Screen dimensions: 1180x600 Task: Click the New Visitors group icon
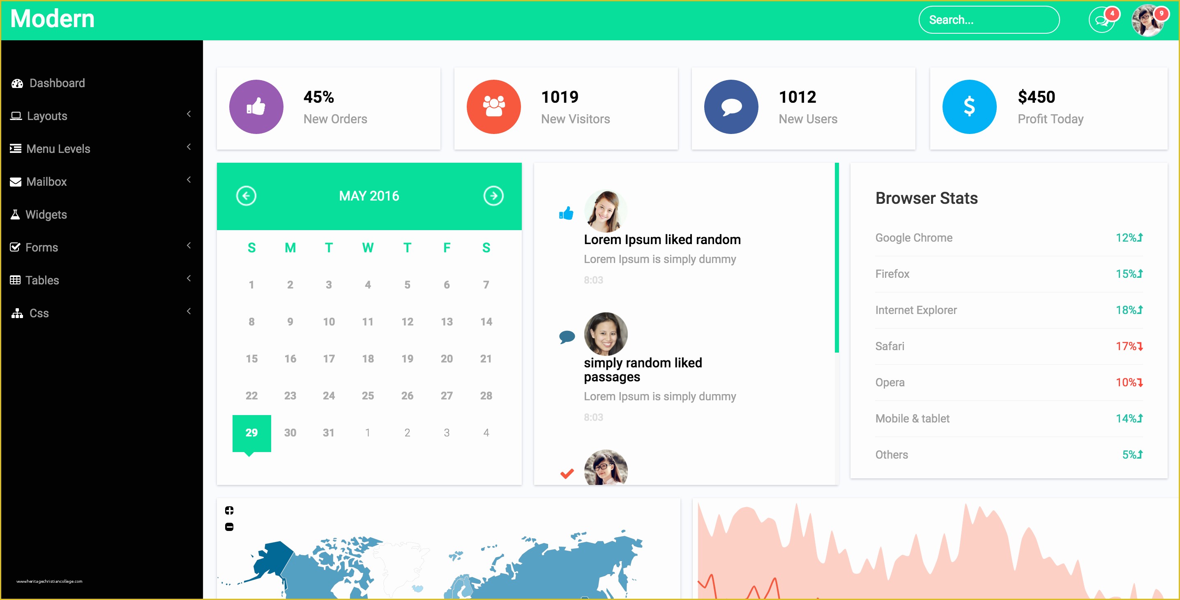coord(495,105)
